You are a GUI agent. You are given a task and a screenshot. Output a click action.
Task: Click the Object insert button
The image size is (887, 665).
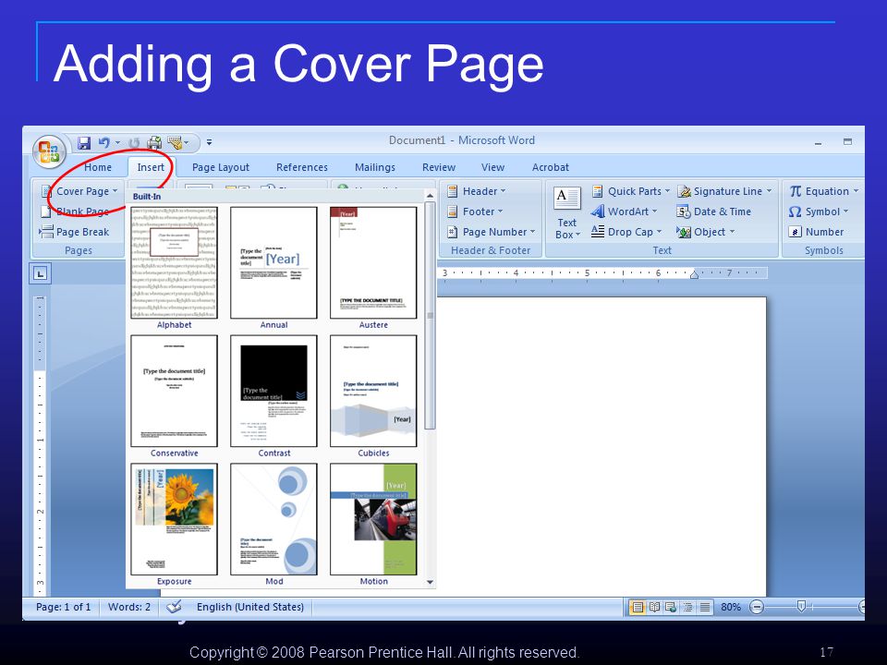coord(705,232)
